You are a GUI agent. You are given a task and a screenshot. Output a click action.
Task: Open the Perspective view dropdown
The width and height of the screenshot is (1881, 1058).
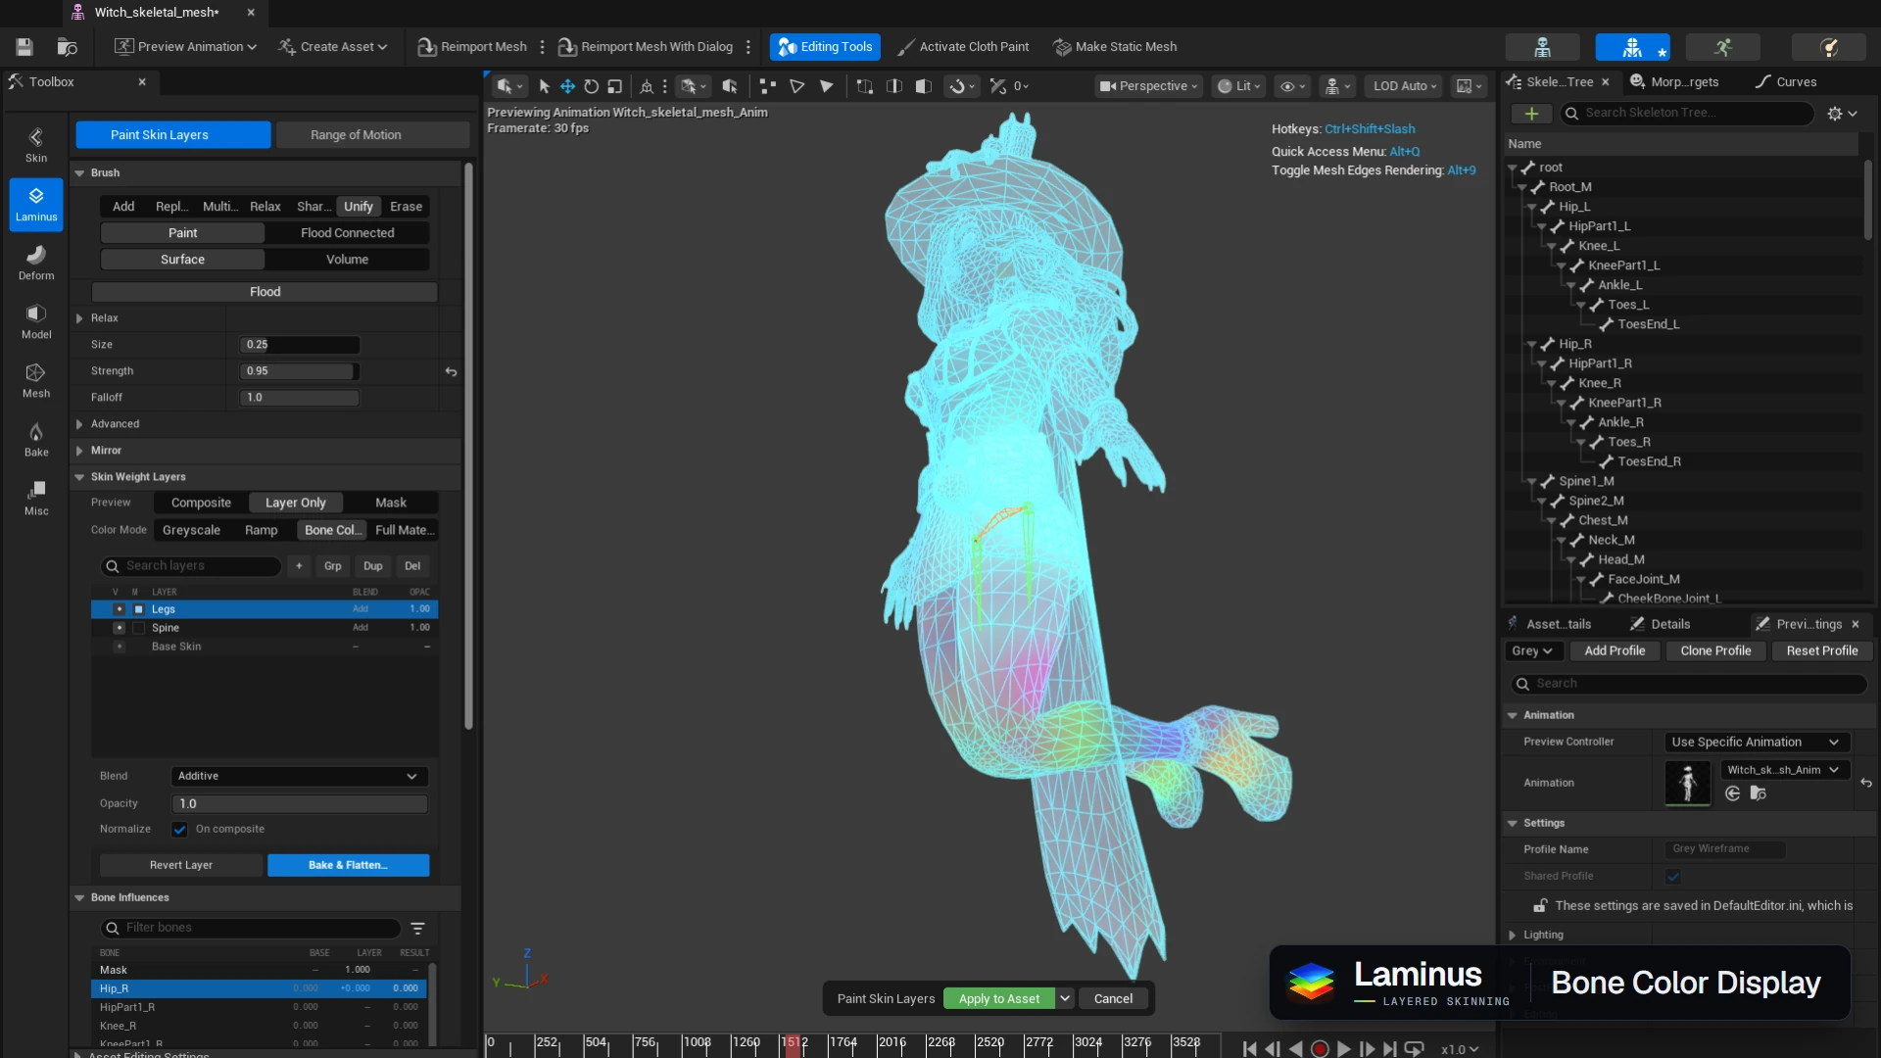tap(1148, 86)
